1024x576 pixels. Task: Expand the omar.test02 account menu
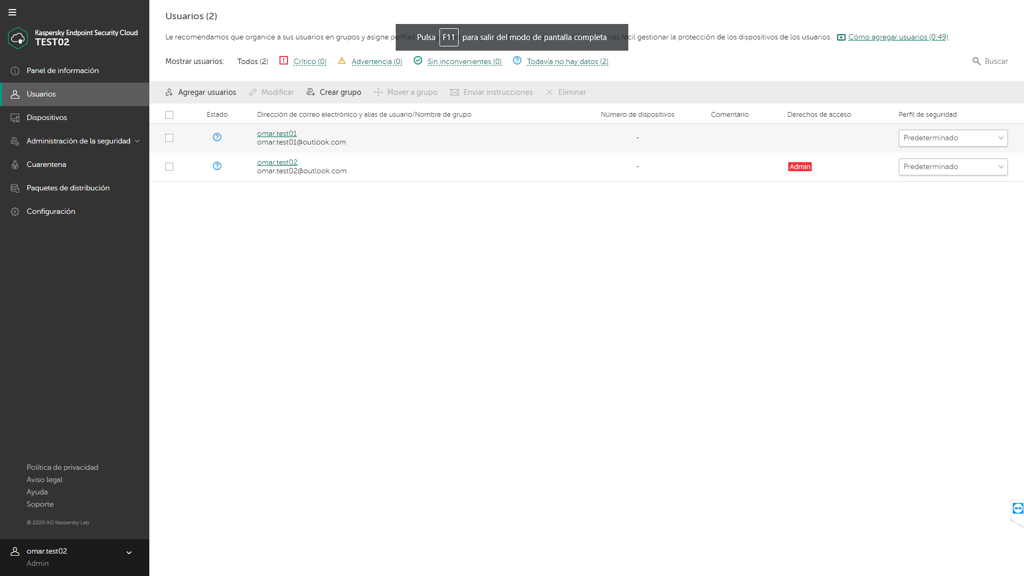coord(129,553)
